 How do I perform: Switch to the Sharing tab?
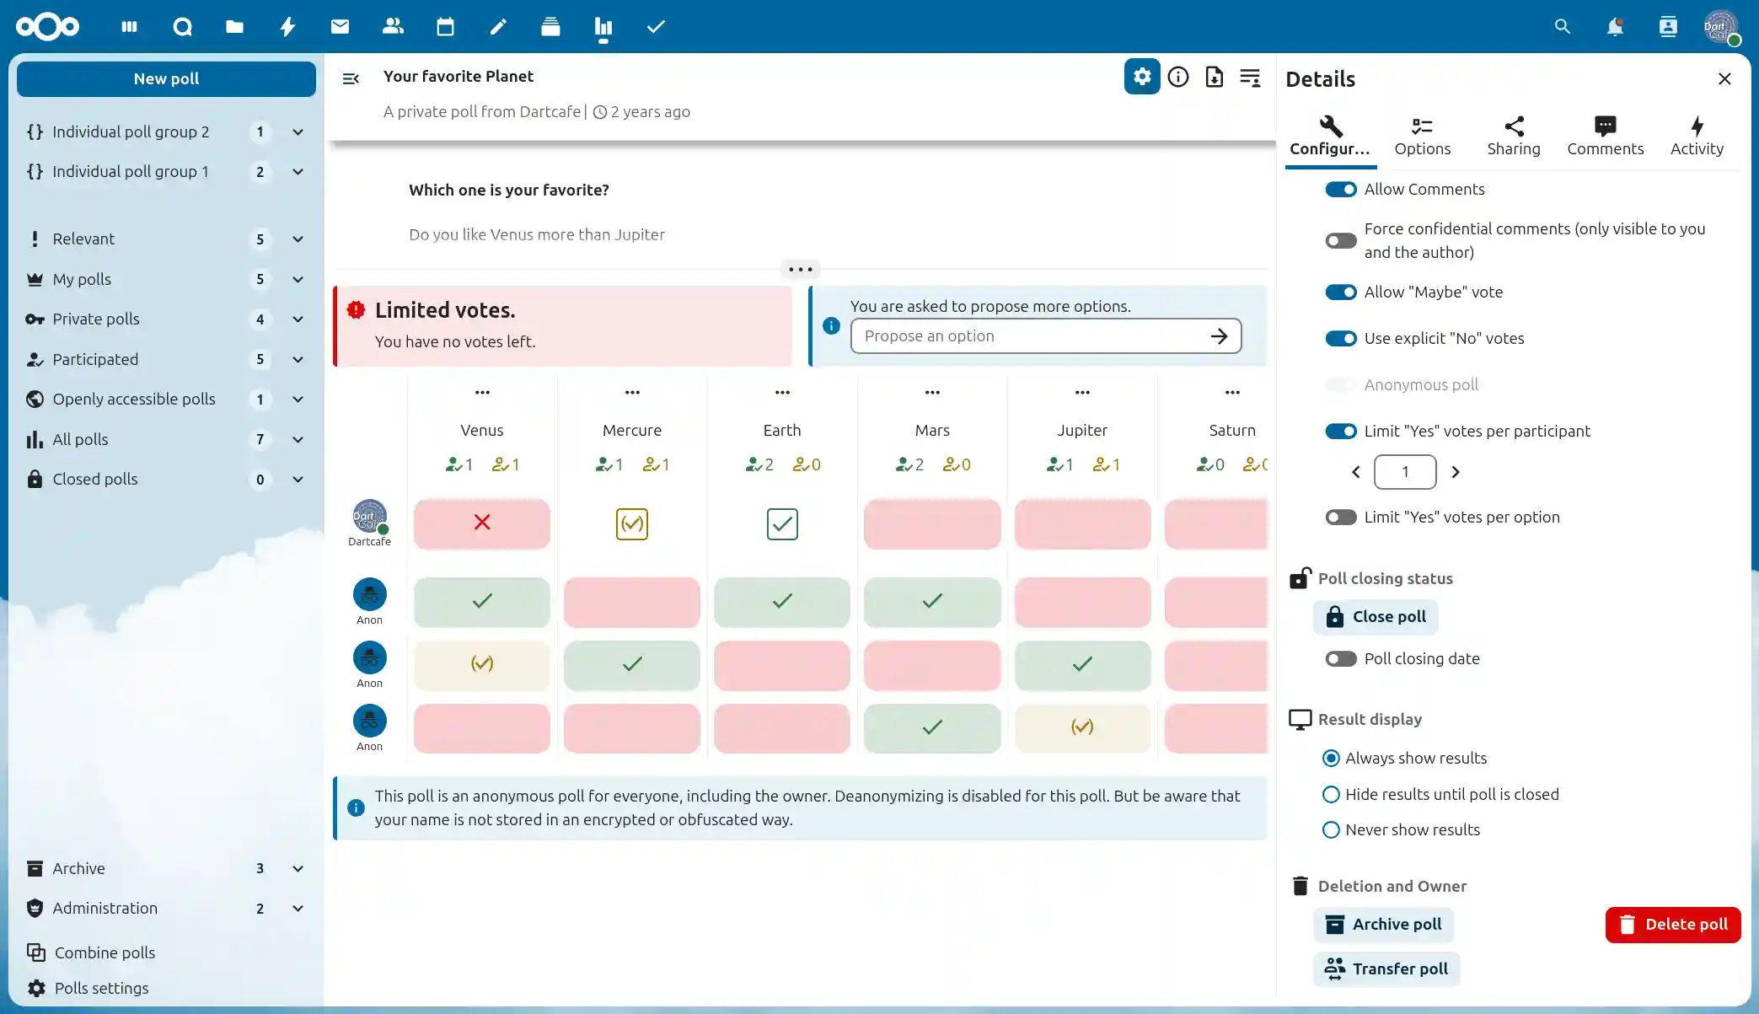(x=1513, y=136)
